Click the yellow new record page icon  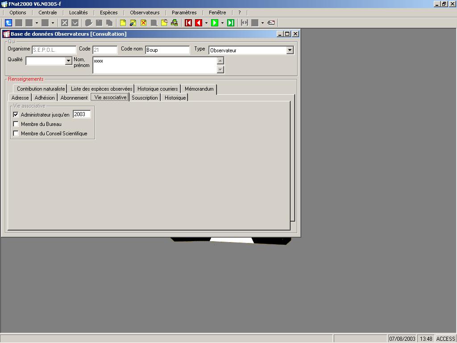tap(123, 23)
